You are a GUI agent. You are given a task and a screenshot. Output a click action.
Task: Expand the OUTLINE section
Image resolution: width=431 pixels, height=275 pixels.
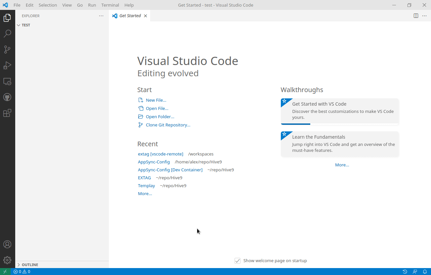30,264
